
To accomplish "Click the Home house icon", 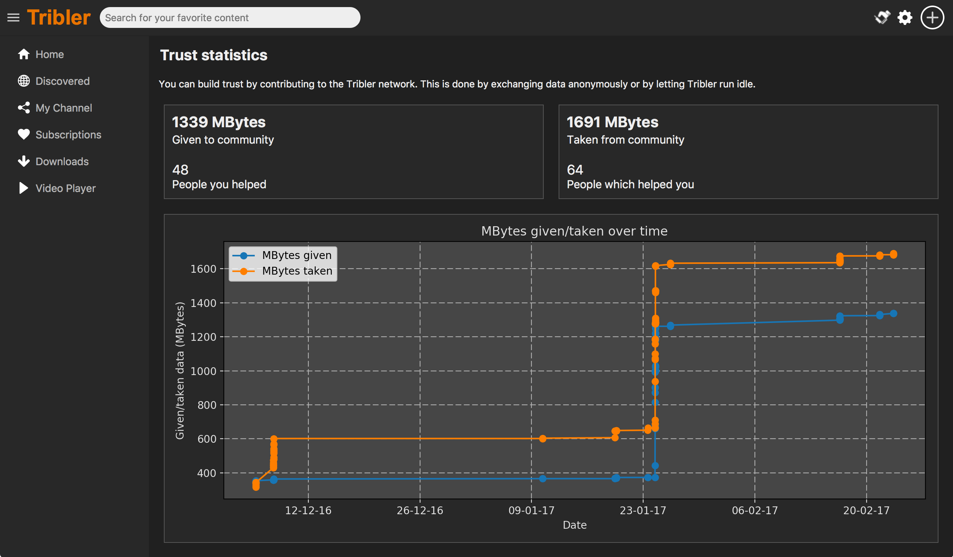I will click(23, 54).
